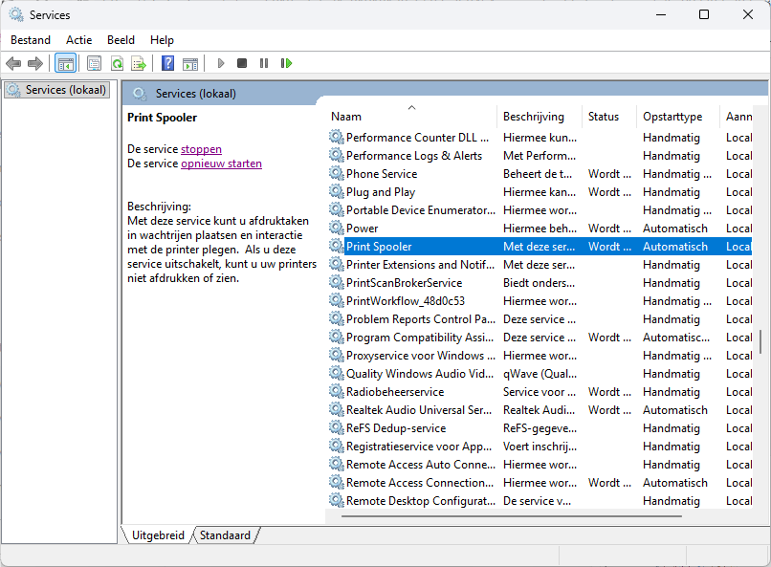
Task: Open the Properties toolbar icon
Action: coord(94,63)
